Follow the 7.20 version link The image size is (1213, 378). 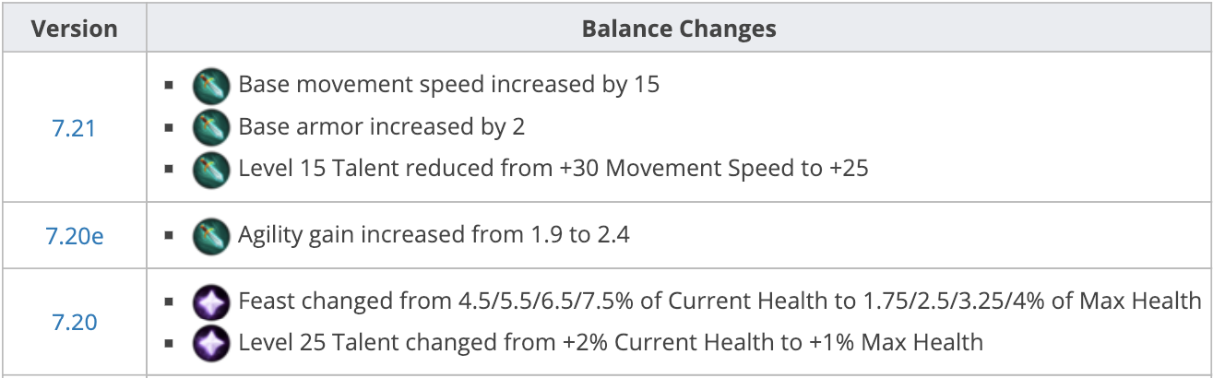pyautogui.click(x=74, y=323)
